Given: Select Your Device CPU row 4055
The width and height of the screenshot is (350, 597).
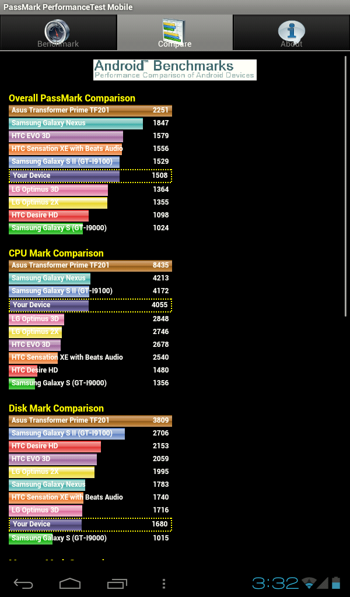Looking at the screenshot, I should pos(90,305).
